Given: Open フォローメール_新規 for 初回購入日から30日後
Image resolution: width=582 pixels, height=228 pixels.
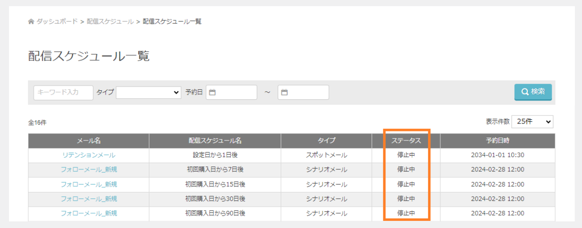Looking at the screenshot, I should [x=89, y=199].
